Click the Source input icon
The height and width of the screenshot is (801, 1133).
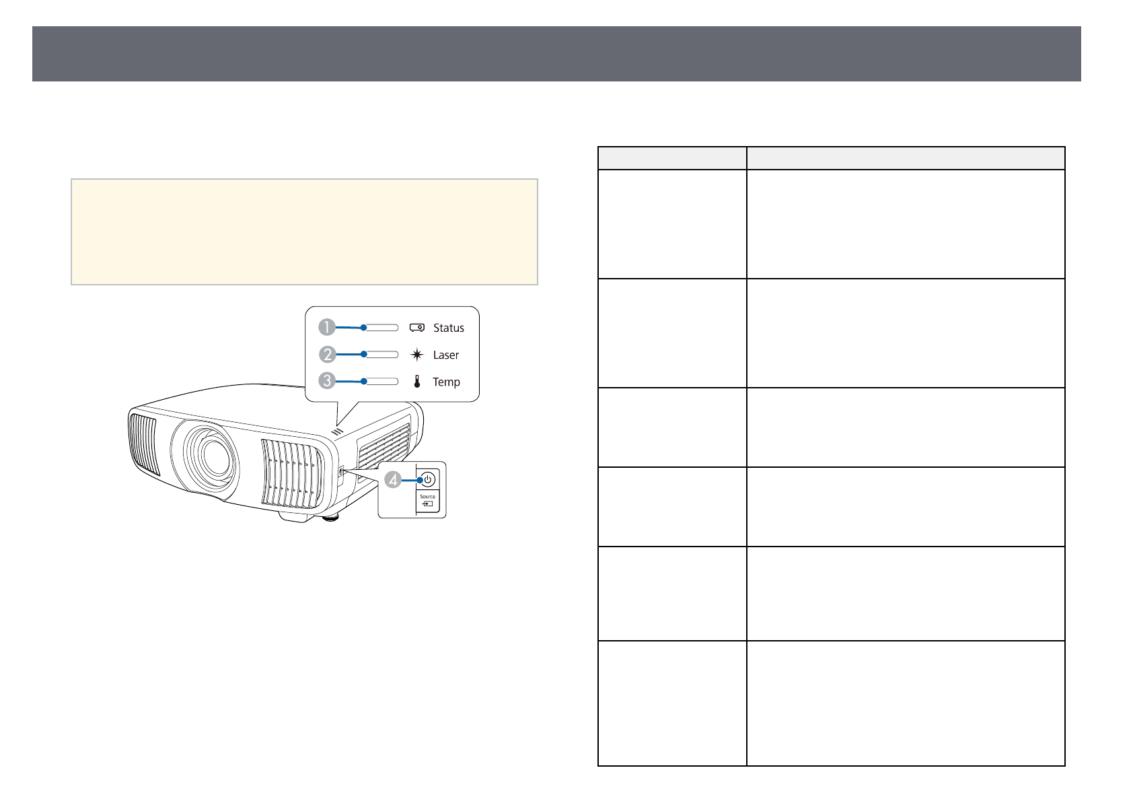[427, 503]
